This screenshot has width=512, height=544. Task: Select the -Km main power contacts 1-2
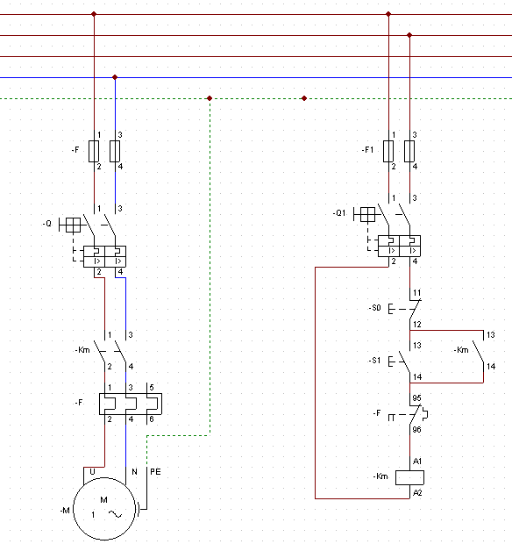click(100, 351)
